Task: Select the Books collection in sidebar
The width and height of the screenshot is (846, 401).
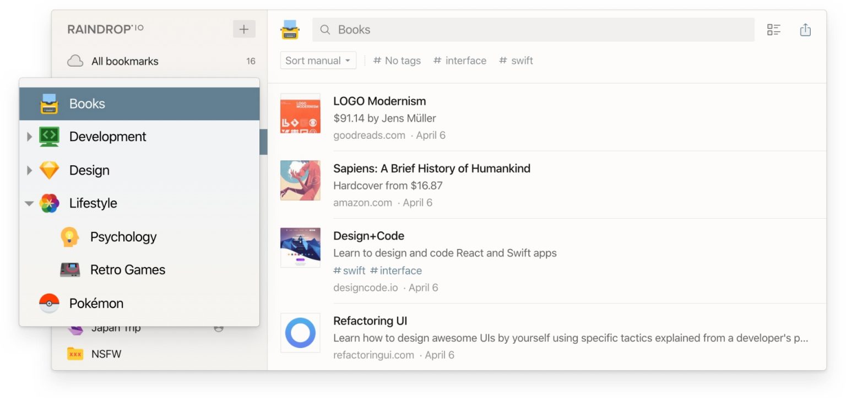Action: click(139, 104)
